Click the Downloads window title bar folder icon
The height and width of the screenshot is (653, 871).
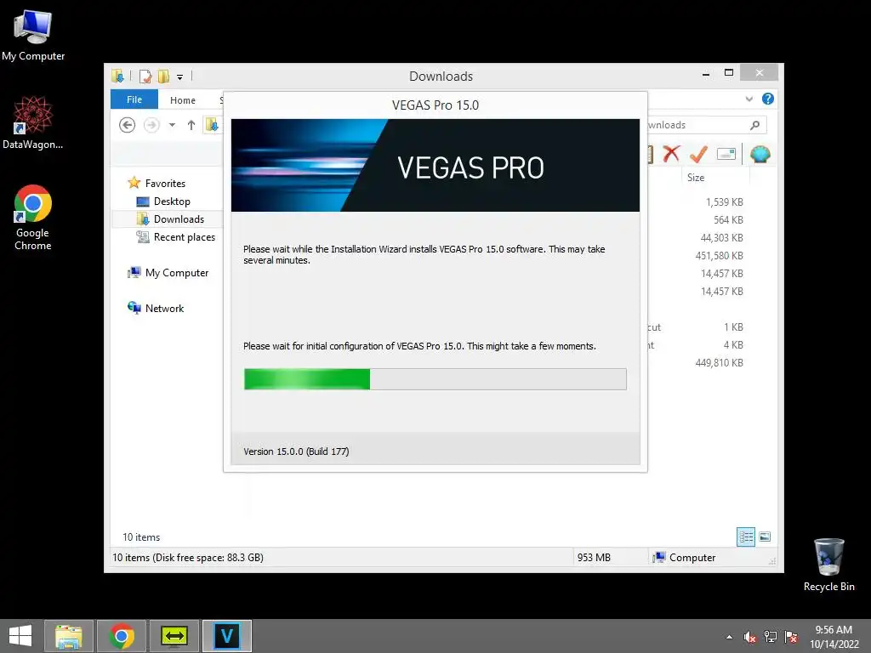click(117, 76)
